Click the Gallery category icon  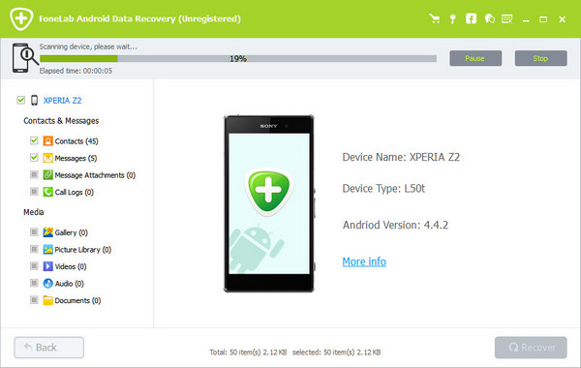click(x=47, y=232)
